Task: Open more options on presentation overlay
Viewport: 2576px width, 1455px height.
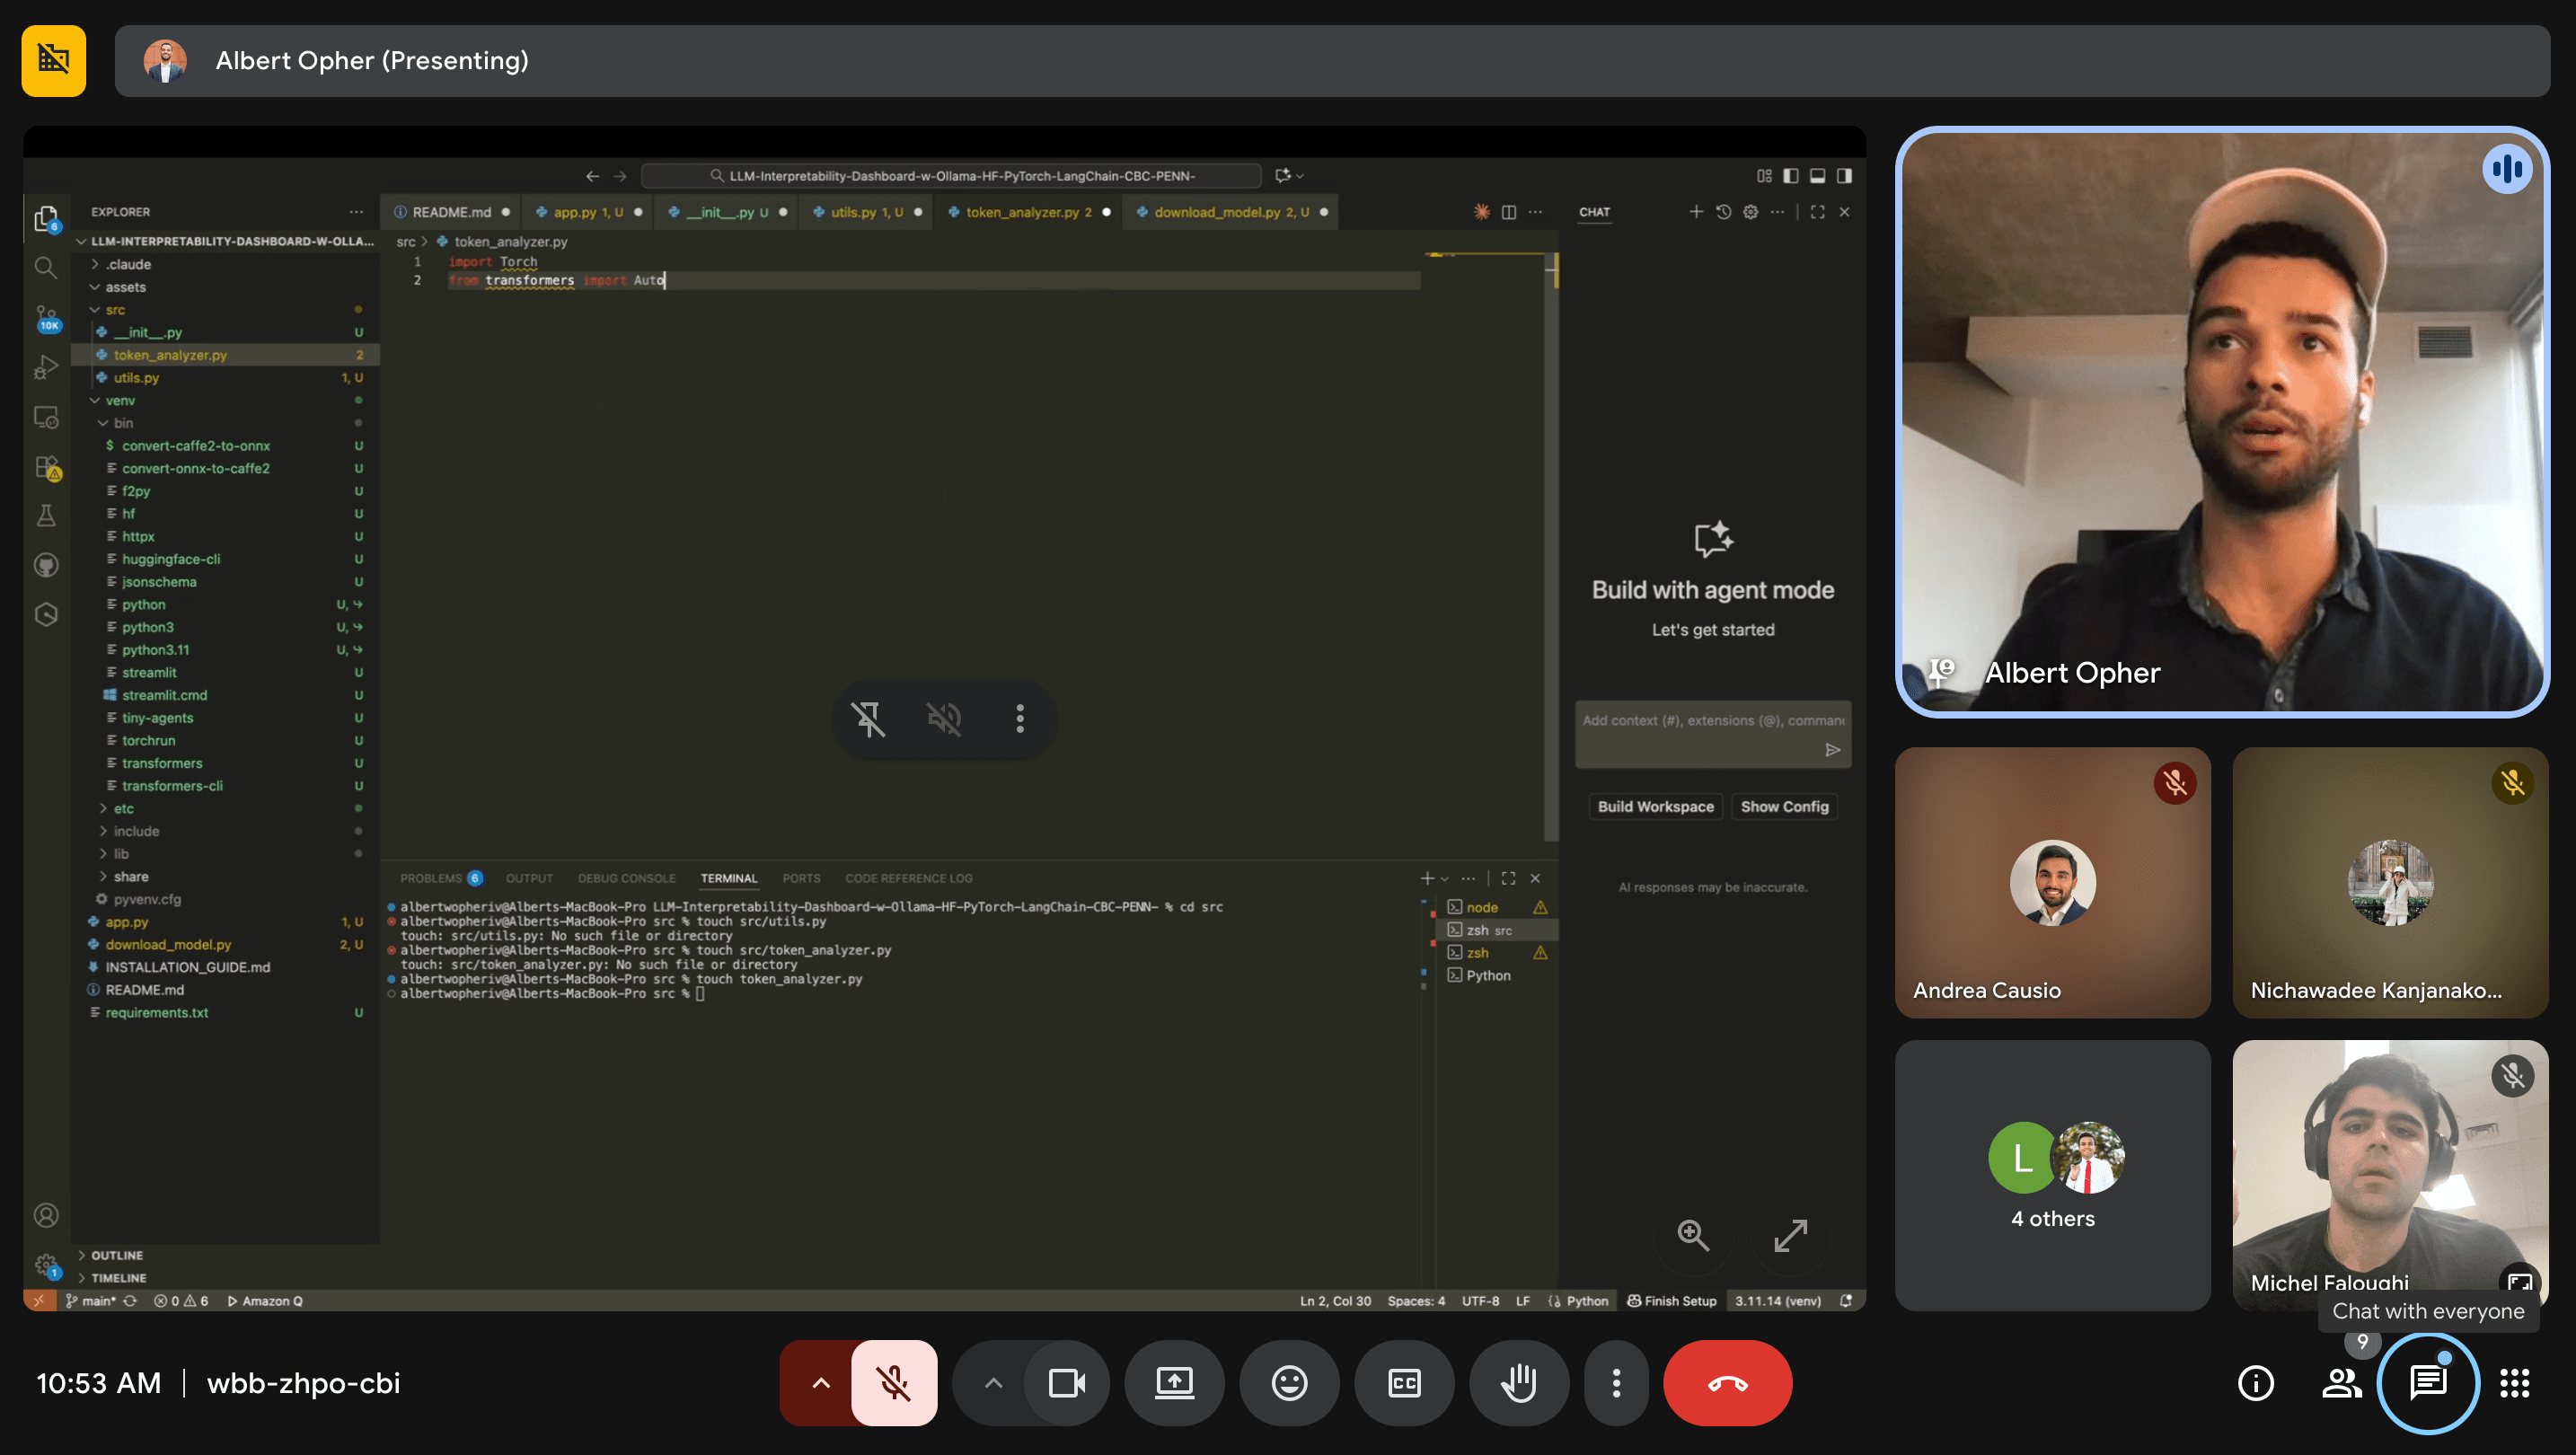Action: point(1020,719)
